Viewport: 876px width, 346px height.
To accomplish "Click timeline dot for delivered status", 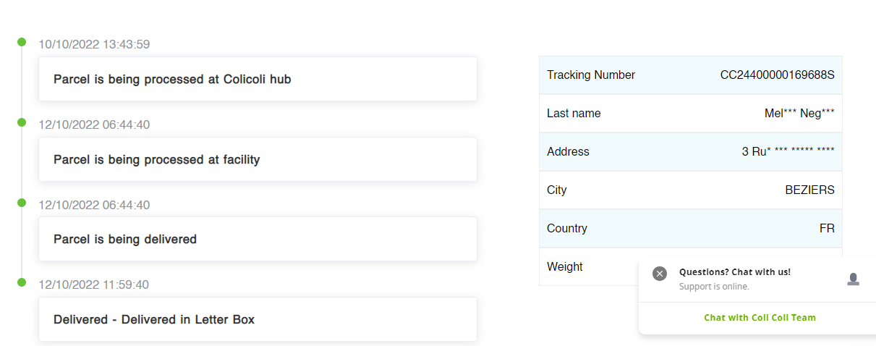I will pos(22,282).
